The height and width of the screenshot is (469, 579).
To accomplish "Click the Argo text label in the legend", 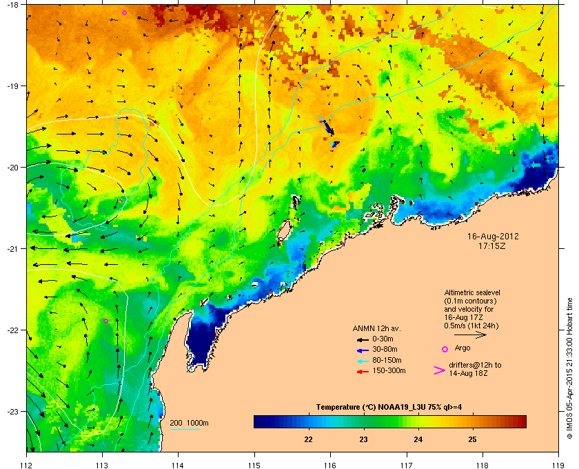I will pyautogui.click(x=463, y=348).
